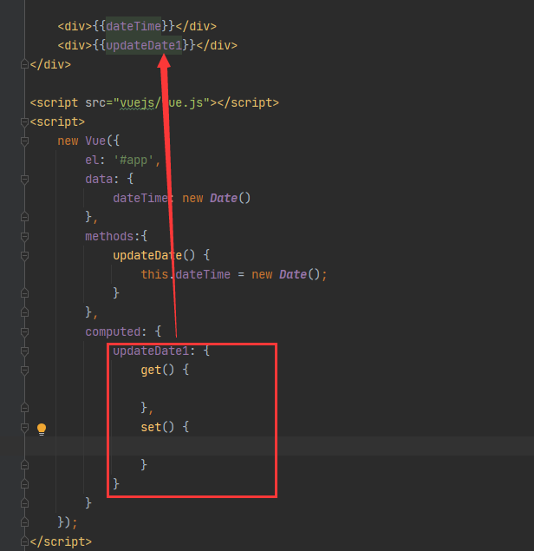Click 'Date' in the data block's dateTime line

(224, 198)
